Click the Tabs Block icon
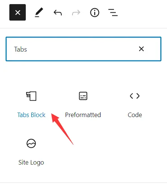 coord(31,96)
